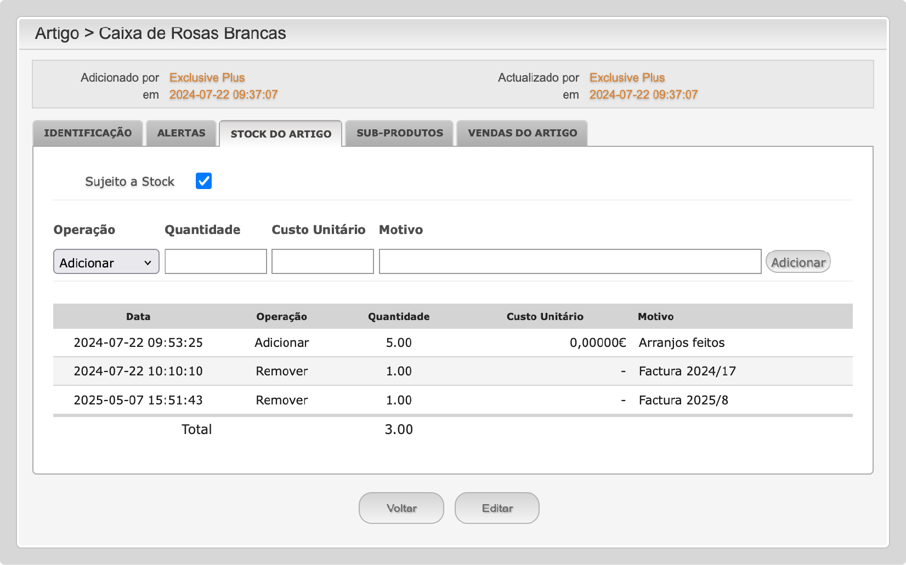Go to the Sub-Produtos tab
The image size is (906, 565).
(x=399, y=133)
